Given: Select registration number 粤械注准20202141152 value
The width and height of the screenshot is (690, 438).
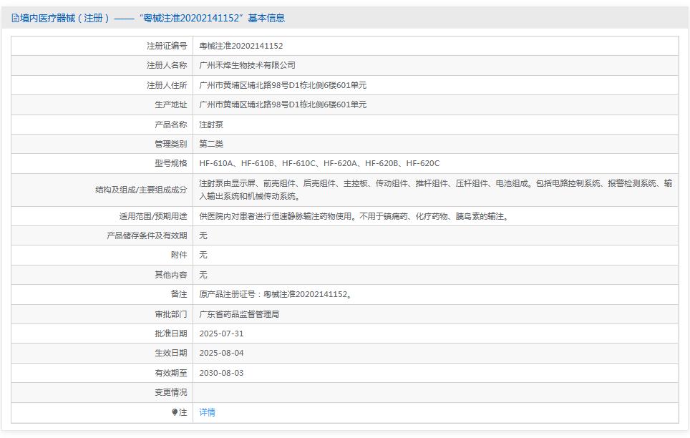Looking at the screenshot, I should point(241,46).
